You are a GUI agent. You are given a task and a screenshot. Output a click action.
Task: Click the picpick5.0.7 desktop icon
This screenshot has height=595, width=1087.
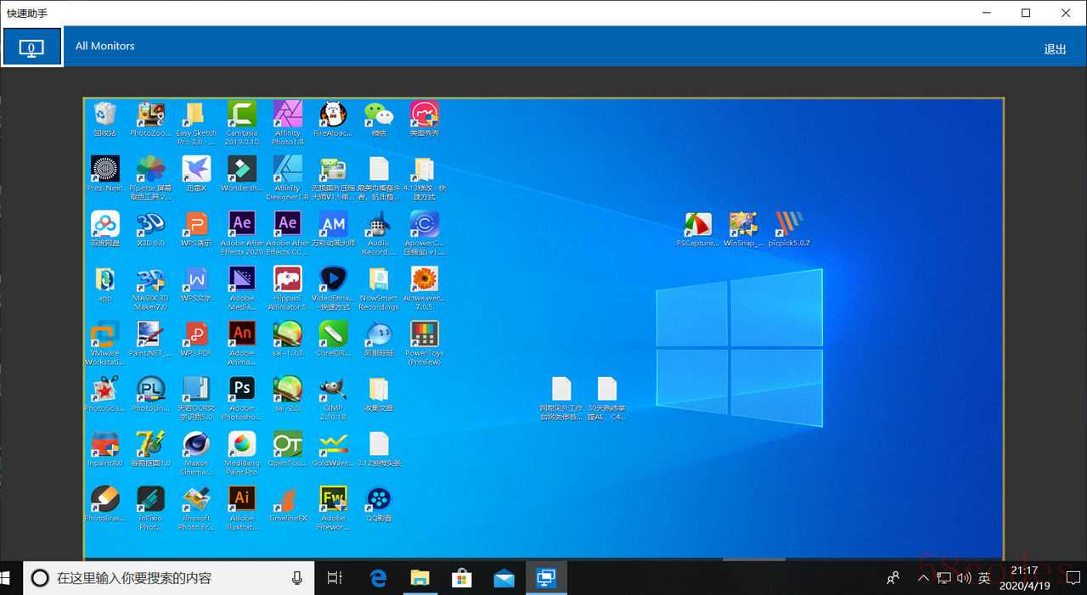click(x=789, y=225)
